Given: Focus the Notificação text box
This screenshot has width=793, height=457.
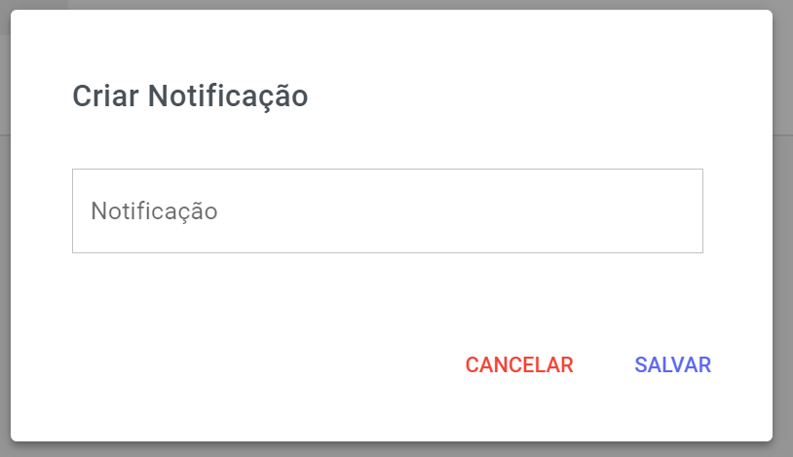Looking at the screenshot, I should coord(387,210).
